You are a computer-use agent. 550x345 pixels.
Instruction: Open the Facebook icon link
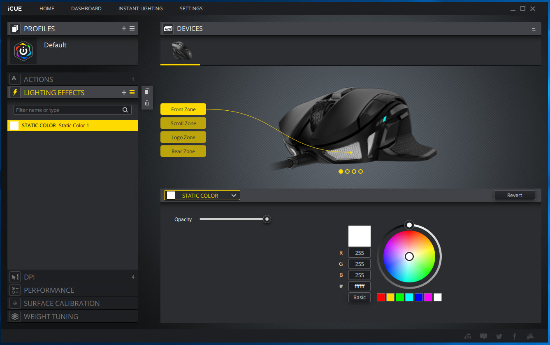[x=515, y=336]
